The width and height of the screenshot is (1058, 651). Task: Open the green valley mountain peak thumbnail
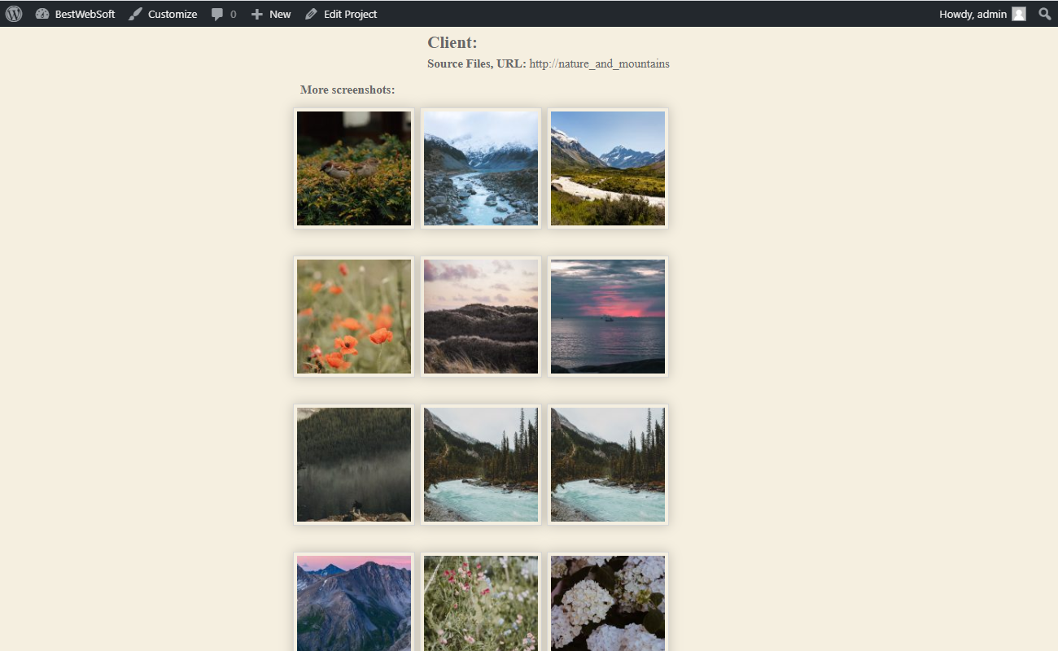click(x=608, y=168)
